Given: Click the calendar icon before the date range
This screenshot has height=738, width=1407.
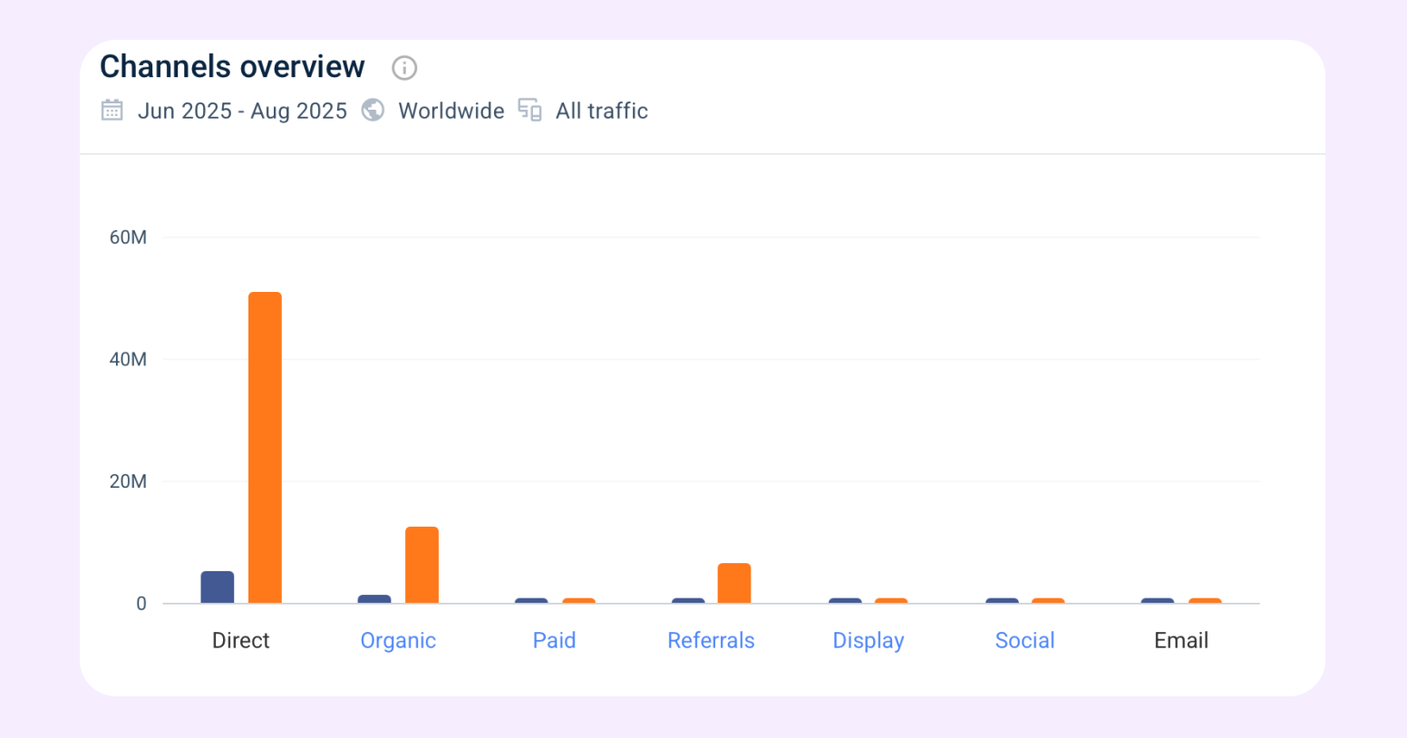Looking at the screenshot, I should coord(112,111).
